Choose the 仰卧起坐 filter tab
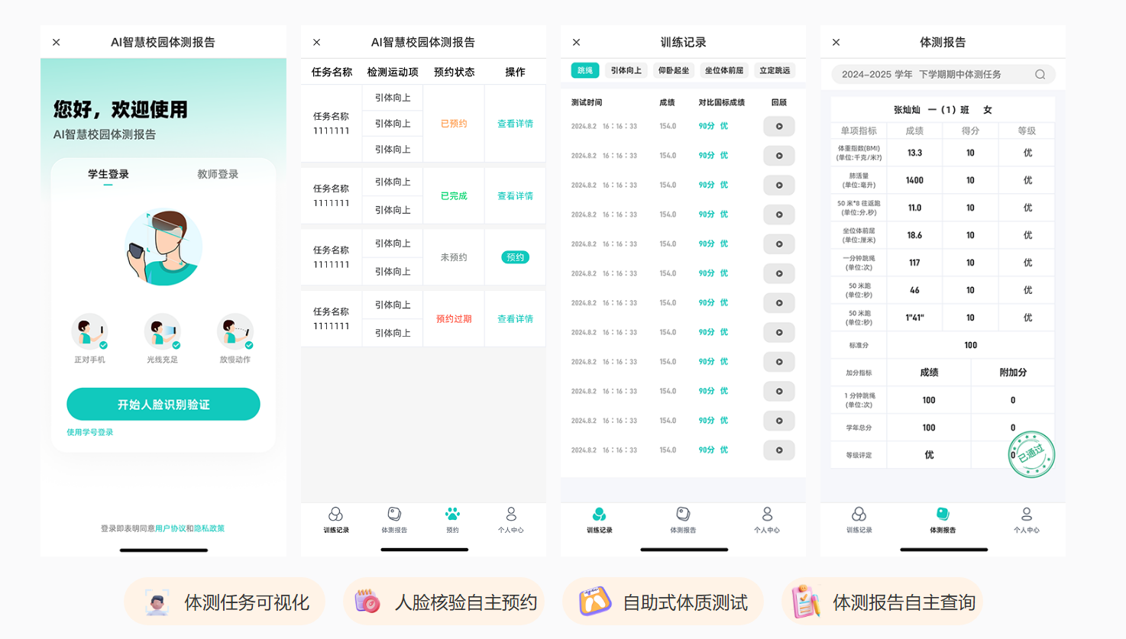 point(673,70)
